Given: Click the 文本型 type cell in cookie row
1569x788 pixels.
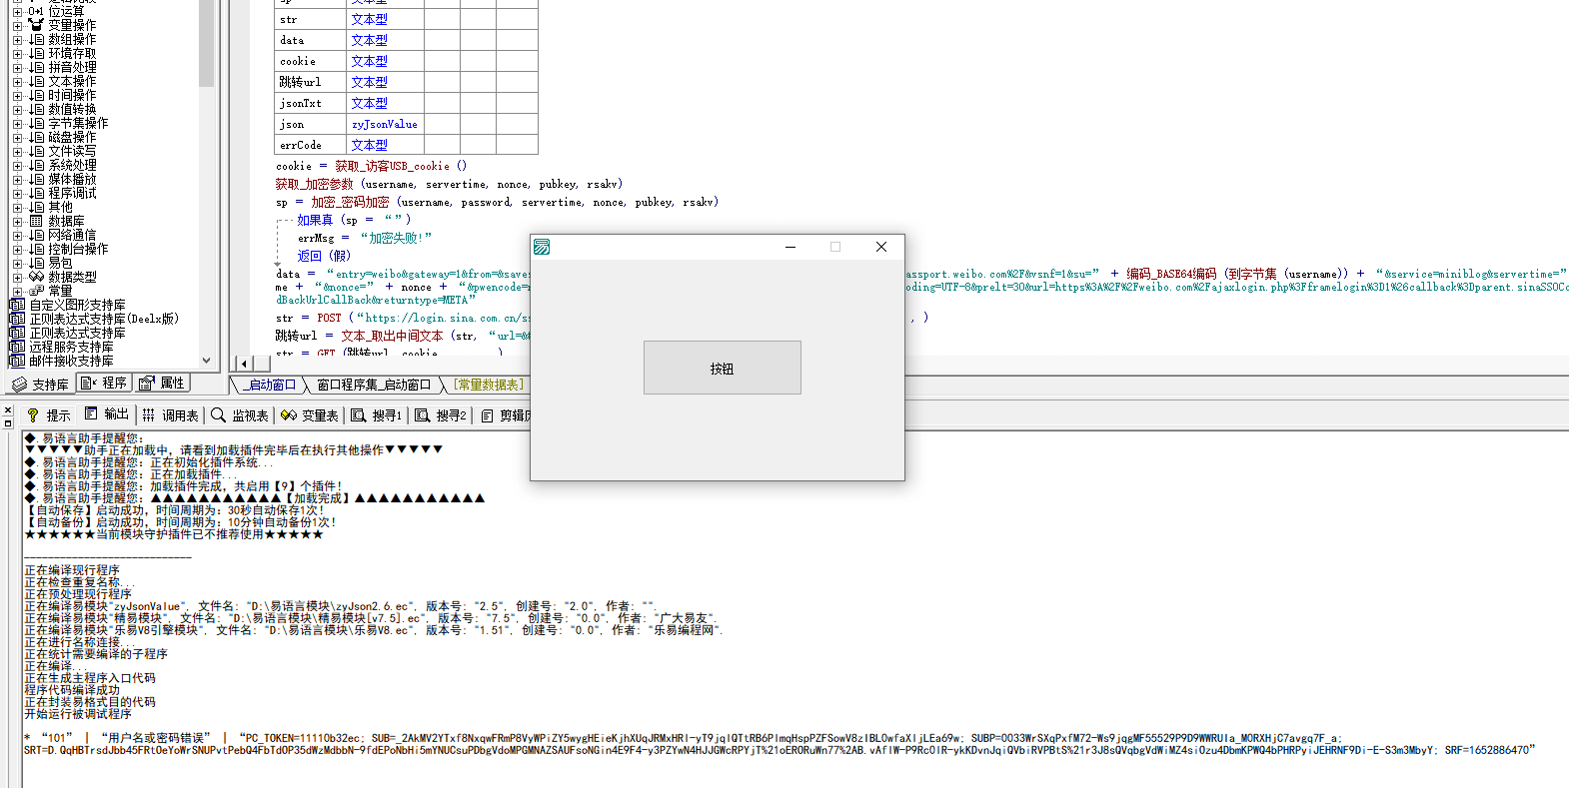Looking at the screenshot, I should click(385, 61).
